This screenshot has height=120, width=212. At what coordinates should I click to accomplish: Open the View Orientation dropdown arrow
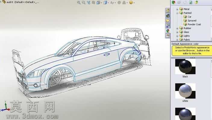(101, 3)
